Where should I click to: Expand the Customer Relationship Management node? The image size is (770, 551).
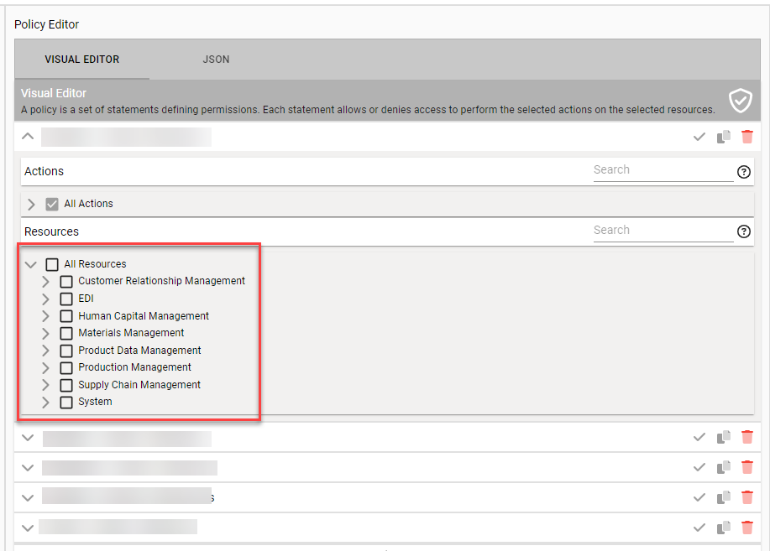click(x=46, y=282)
